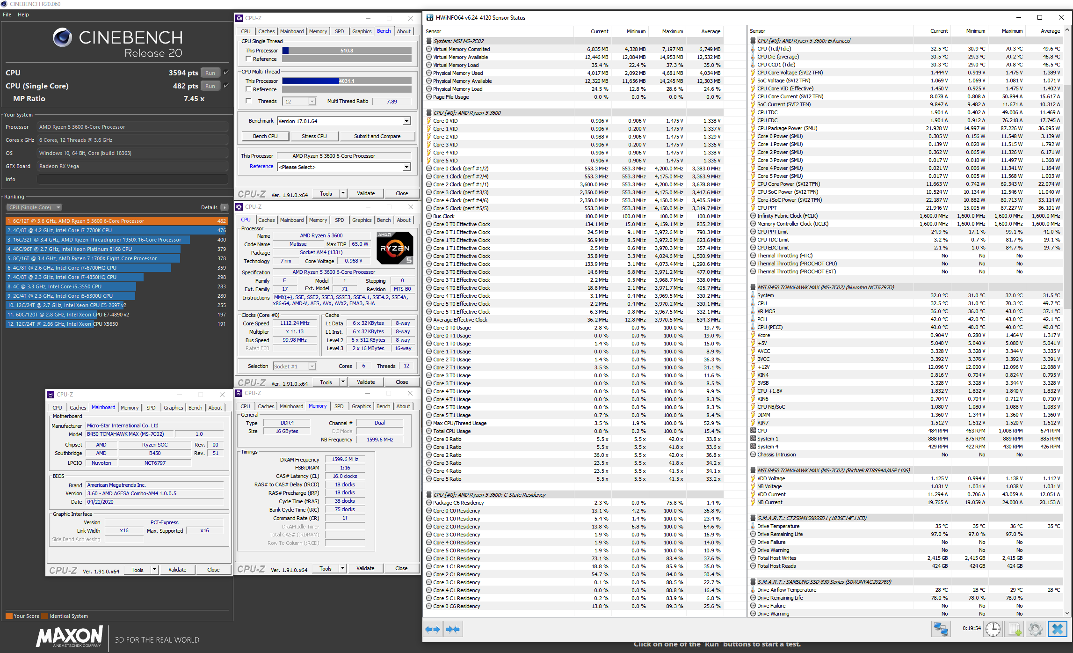
Task: Switch to SPD tab in CPU-Z Mainboard window
Action: click(x=151, y=408)
